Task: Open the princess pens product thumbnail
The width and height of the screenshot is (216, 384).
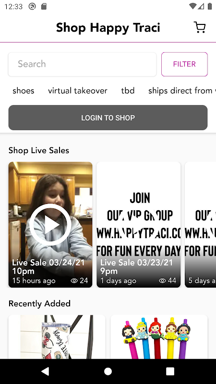Action: [159, 337]
